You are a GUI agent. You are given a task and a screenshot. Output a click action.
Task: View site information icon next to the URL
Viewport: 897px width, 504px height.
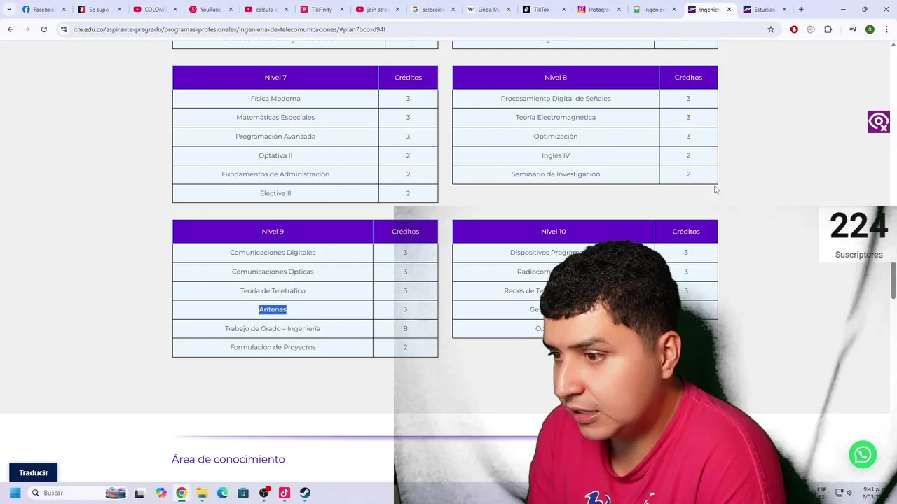click(x=64, y=29)
